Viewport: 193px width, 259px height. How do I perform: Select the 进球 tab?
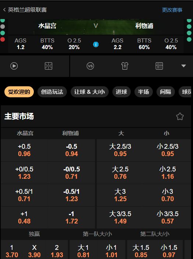(x=122, y=92)
